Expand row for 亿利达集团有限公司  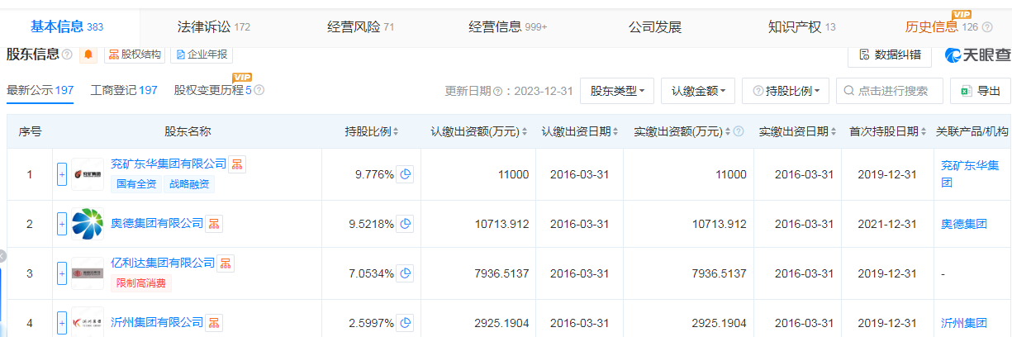62,273
